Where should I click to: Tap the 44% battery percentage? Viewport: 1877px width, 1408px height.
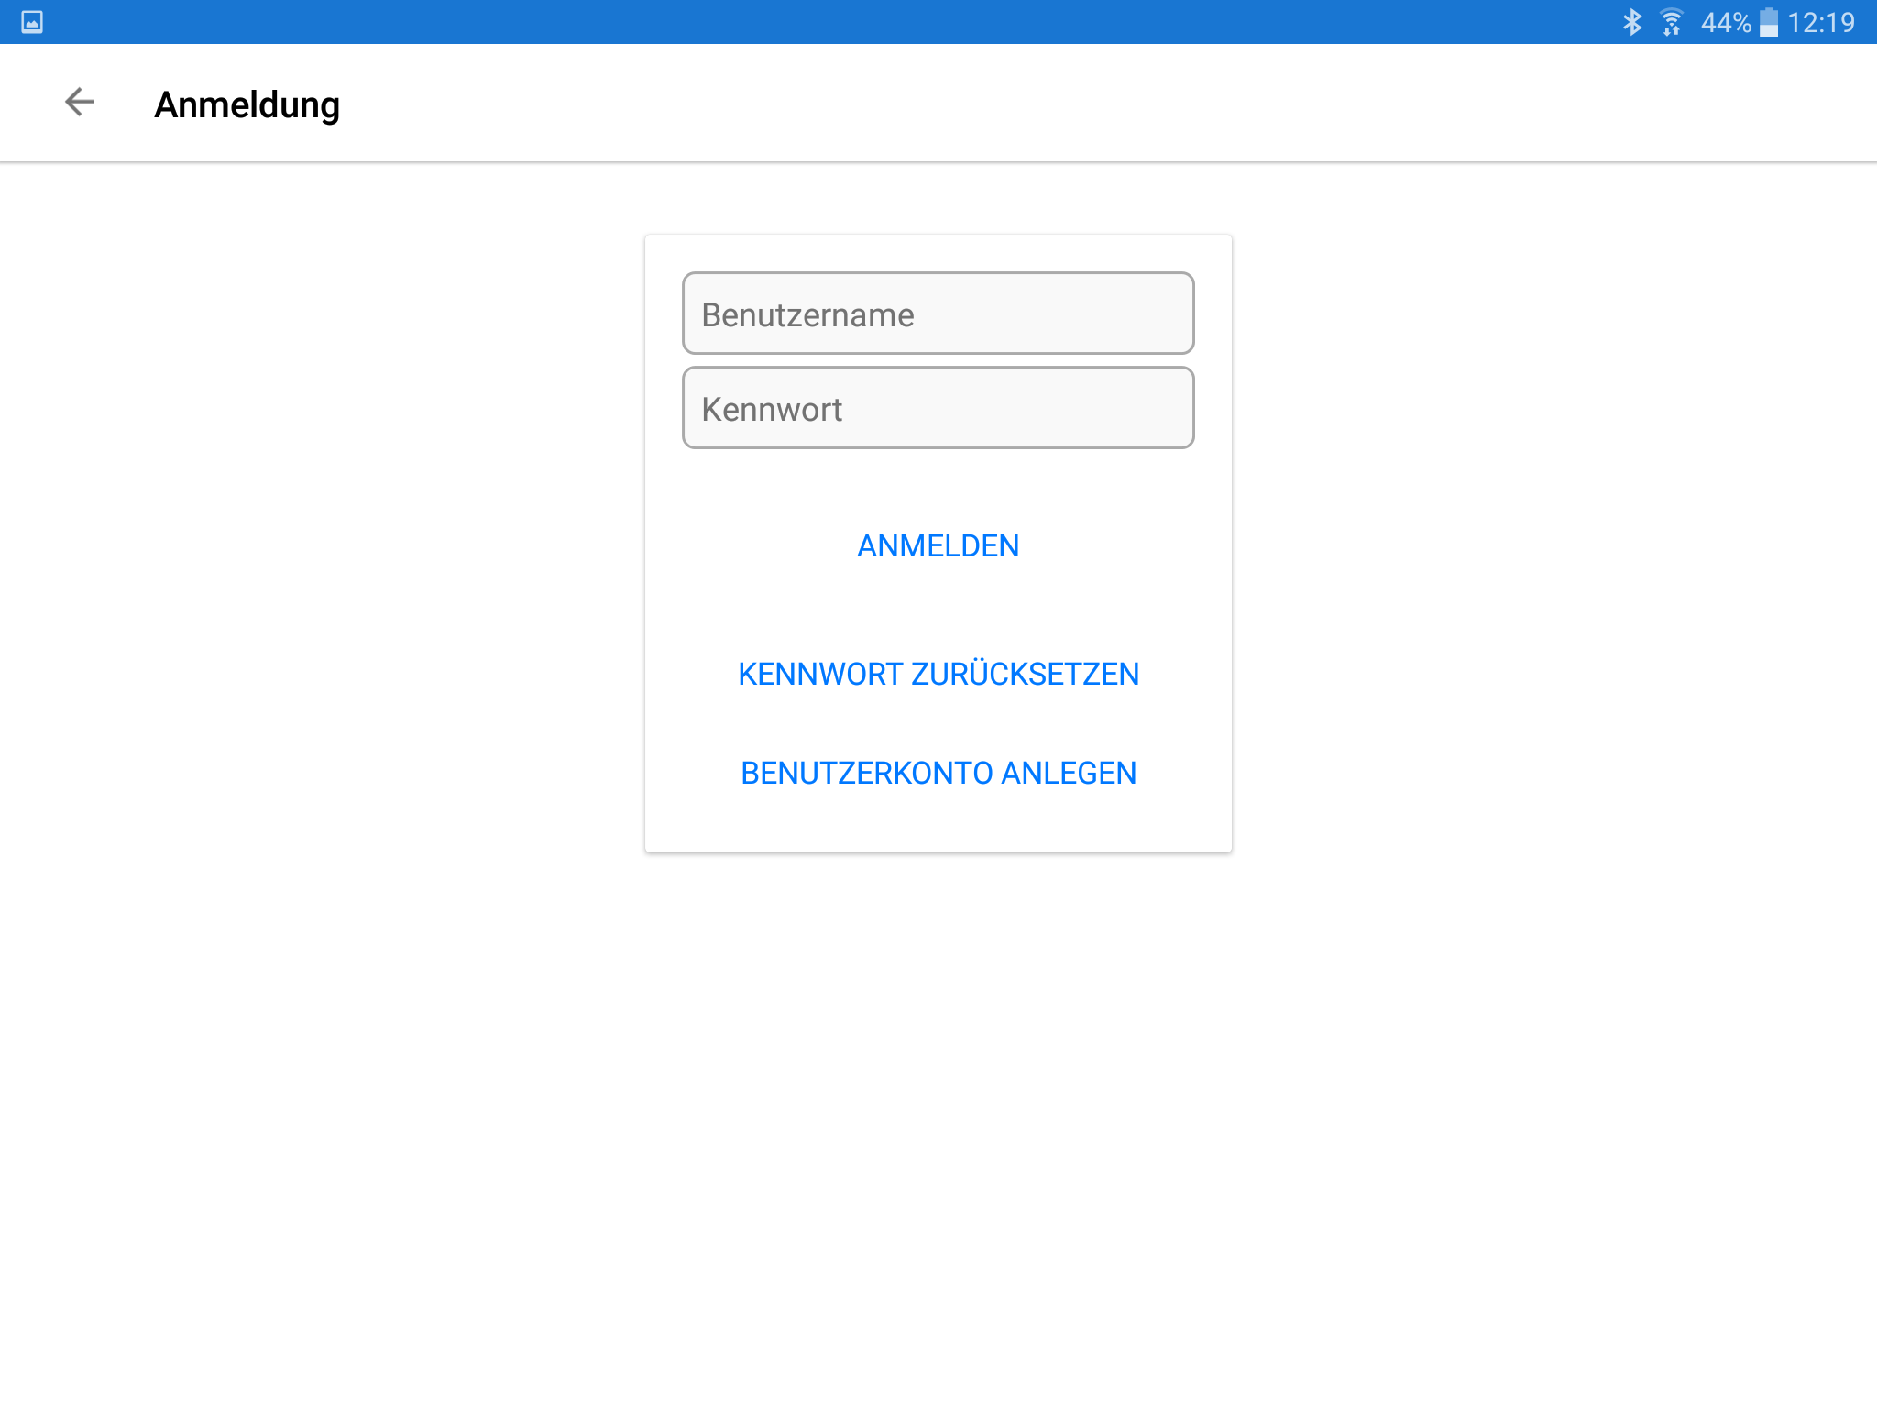click(x=1726, y=22)
